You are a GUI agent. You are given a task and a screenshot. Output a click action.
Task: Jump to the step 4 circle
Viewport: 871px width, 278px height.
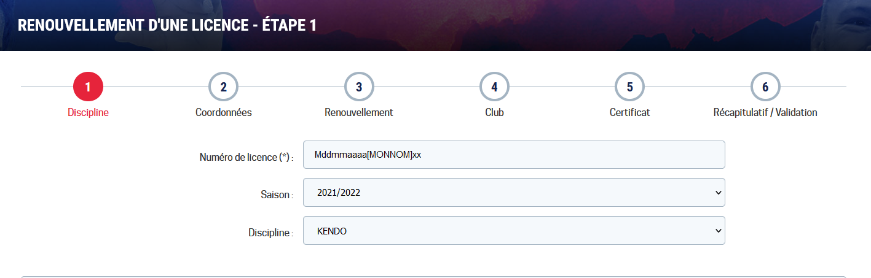pos(494,87)
